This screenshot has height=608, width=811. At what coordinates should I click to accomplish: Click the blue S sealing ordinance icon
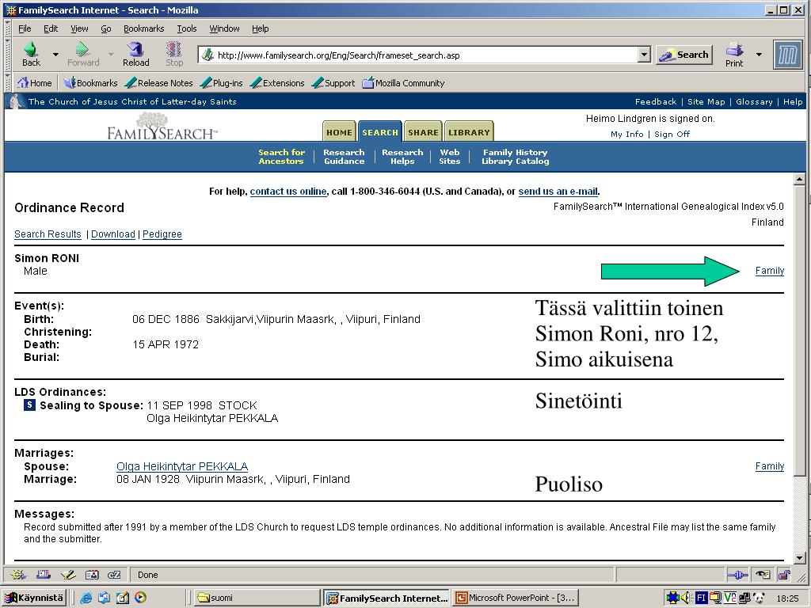coord(29,405)
